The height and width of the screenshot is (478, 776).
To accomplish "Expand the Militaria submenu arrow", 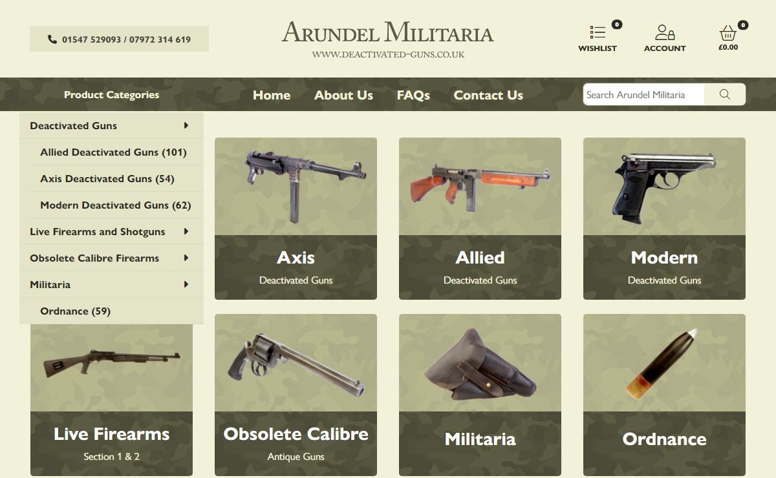I will click(x=186, y=284).
